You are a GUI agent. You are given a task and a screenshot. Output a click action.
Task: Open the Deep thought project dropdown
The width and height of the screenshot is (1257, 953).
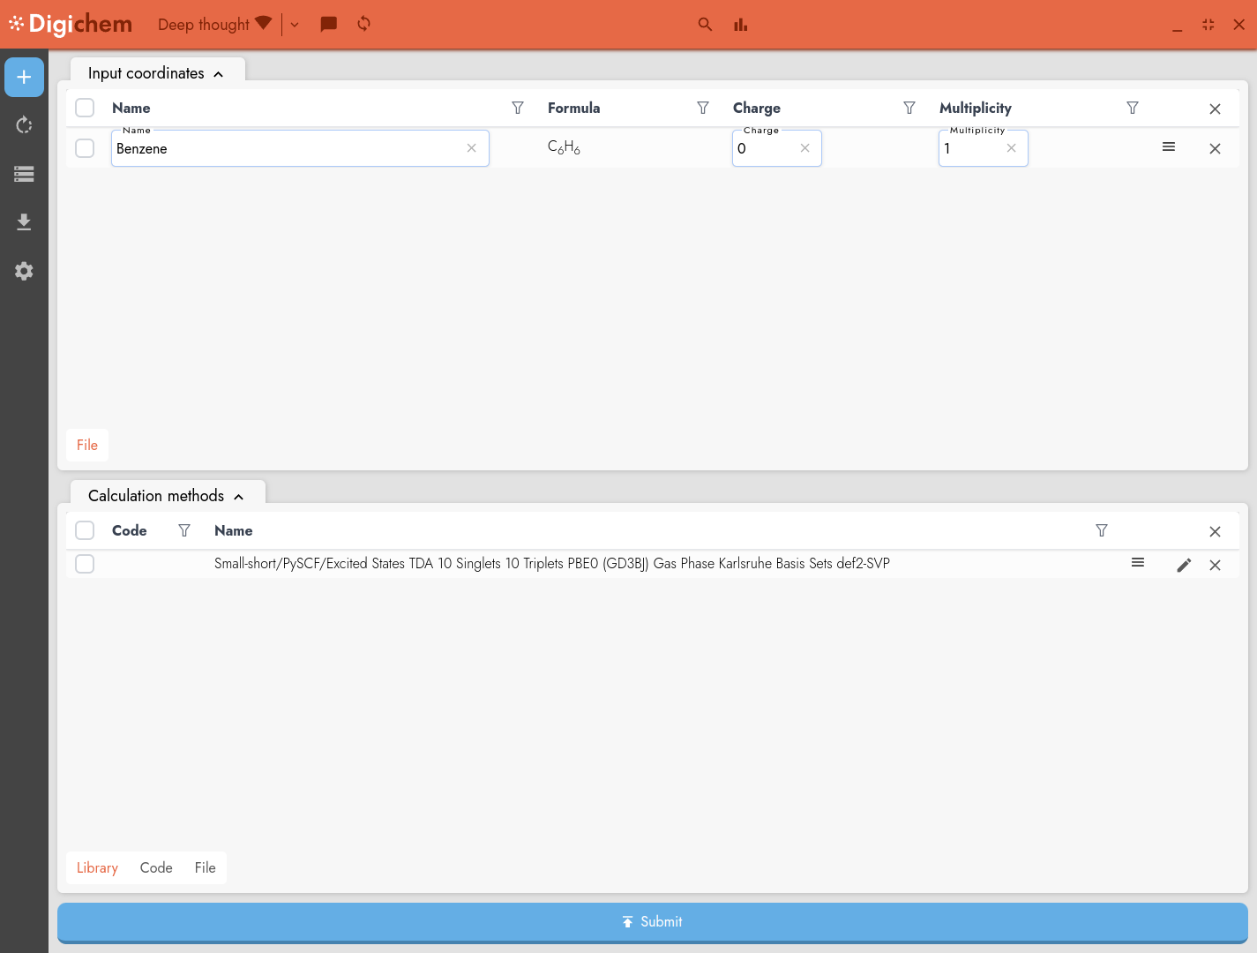coord(294,24)
